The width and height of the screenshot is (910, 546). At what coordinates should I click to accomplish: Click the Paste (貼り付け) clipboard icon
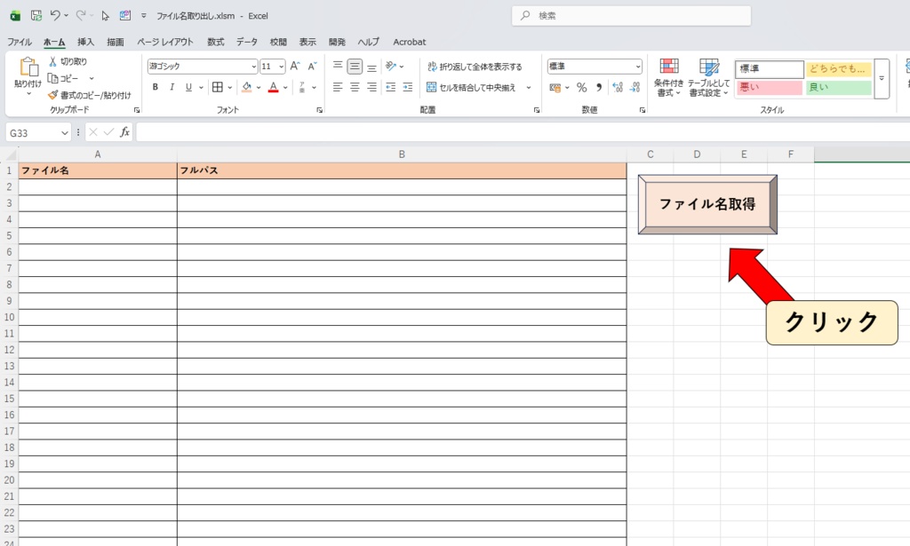point(28,67)
